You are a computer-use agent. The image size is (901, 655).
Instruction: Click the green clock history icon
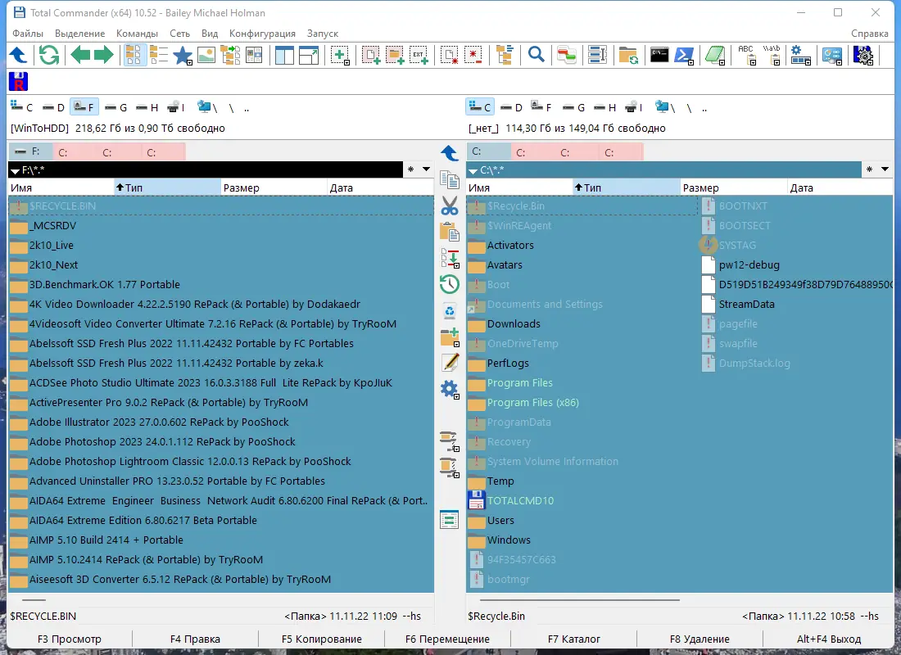click(450, 284)
